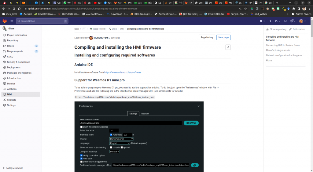Toggle the Show files inside Sketches checkbox

click(x=81, y=127)
